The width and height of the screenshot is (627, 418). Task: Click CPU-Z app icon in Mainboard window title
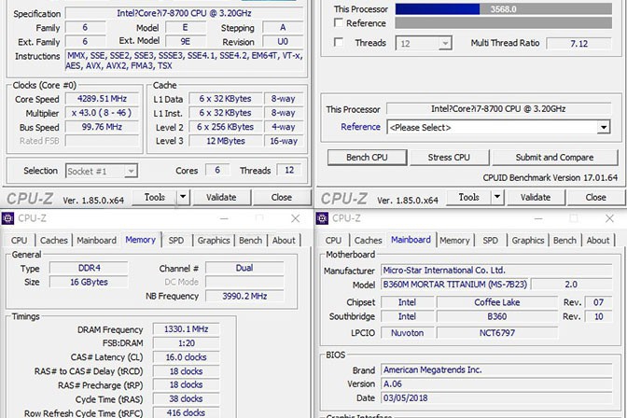tap(322, 218)
